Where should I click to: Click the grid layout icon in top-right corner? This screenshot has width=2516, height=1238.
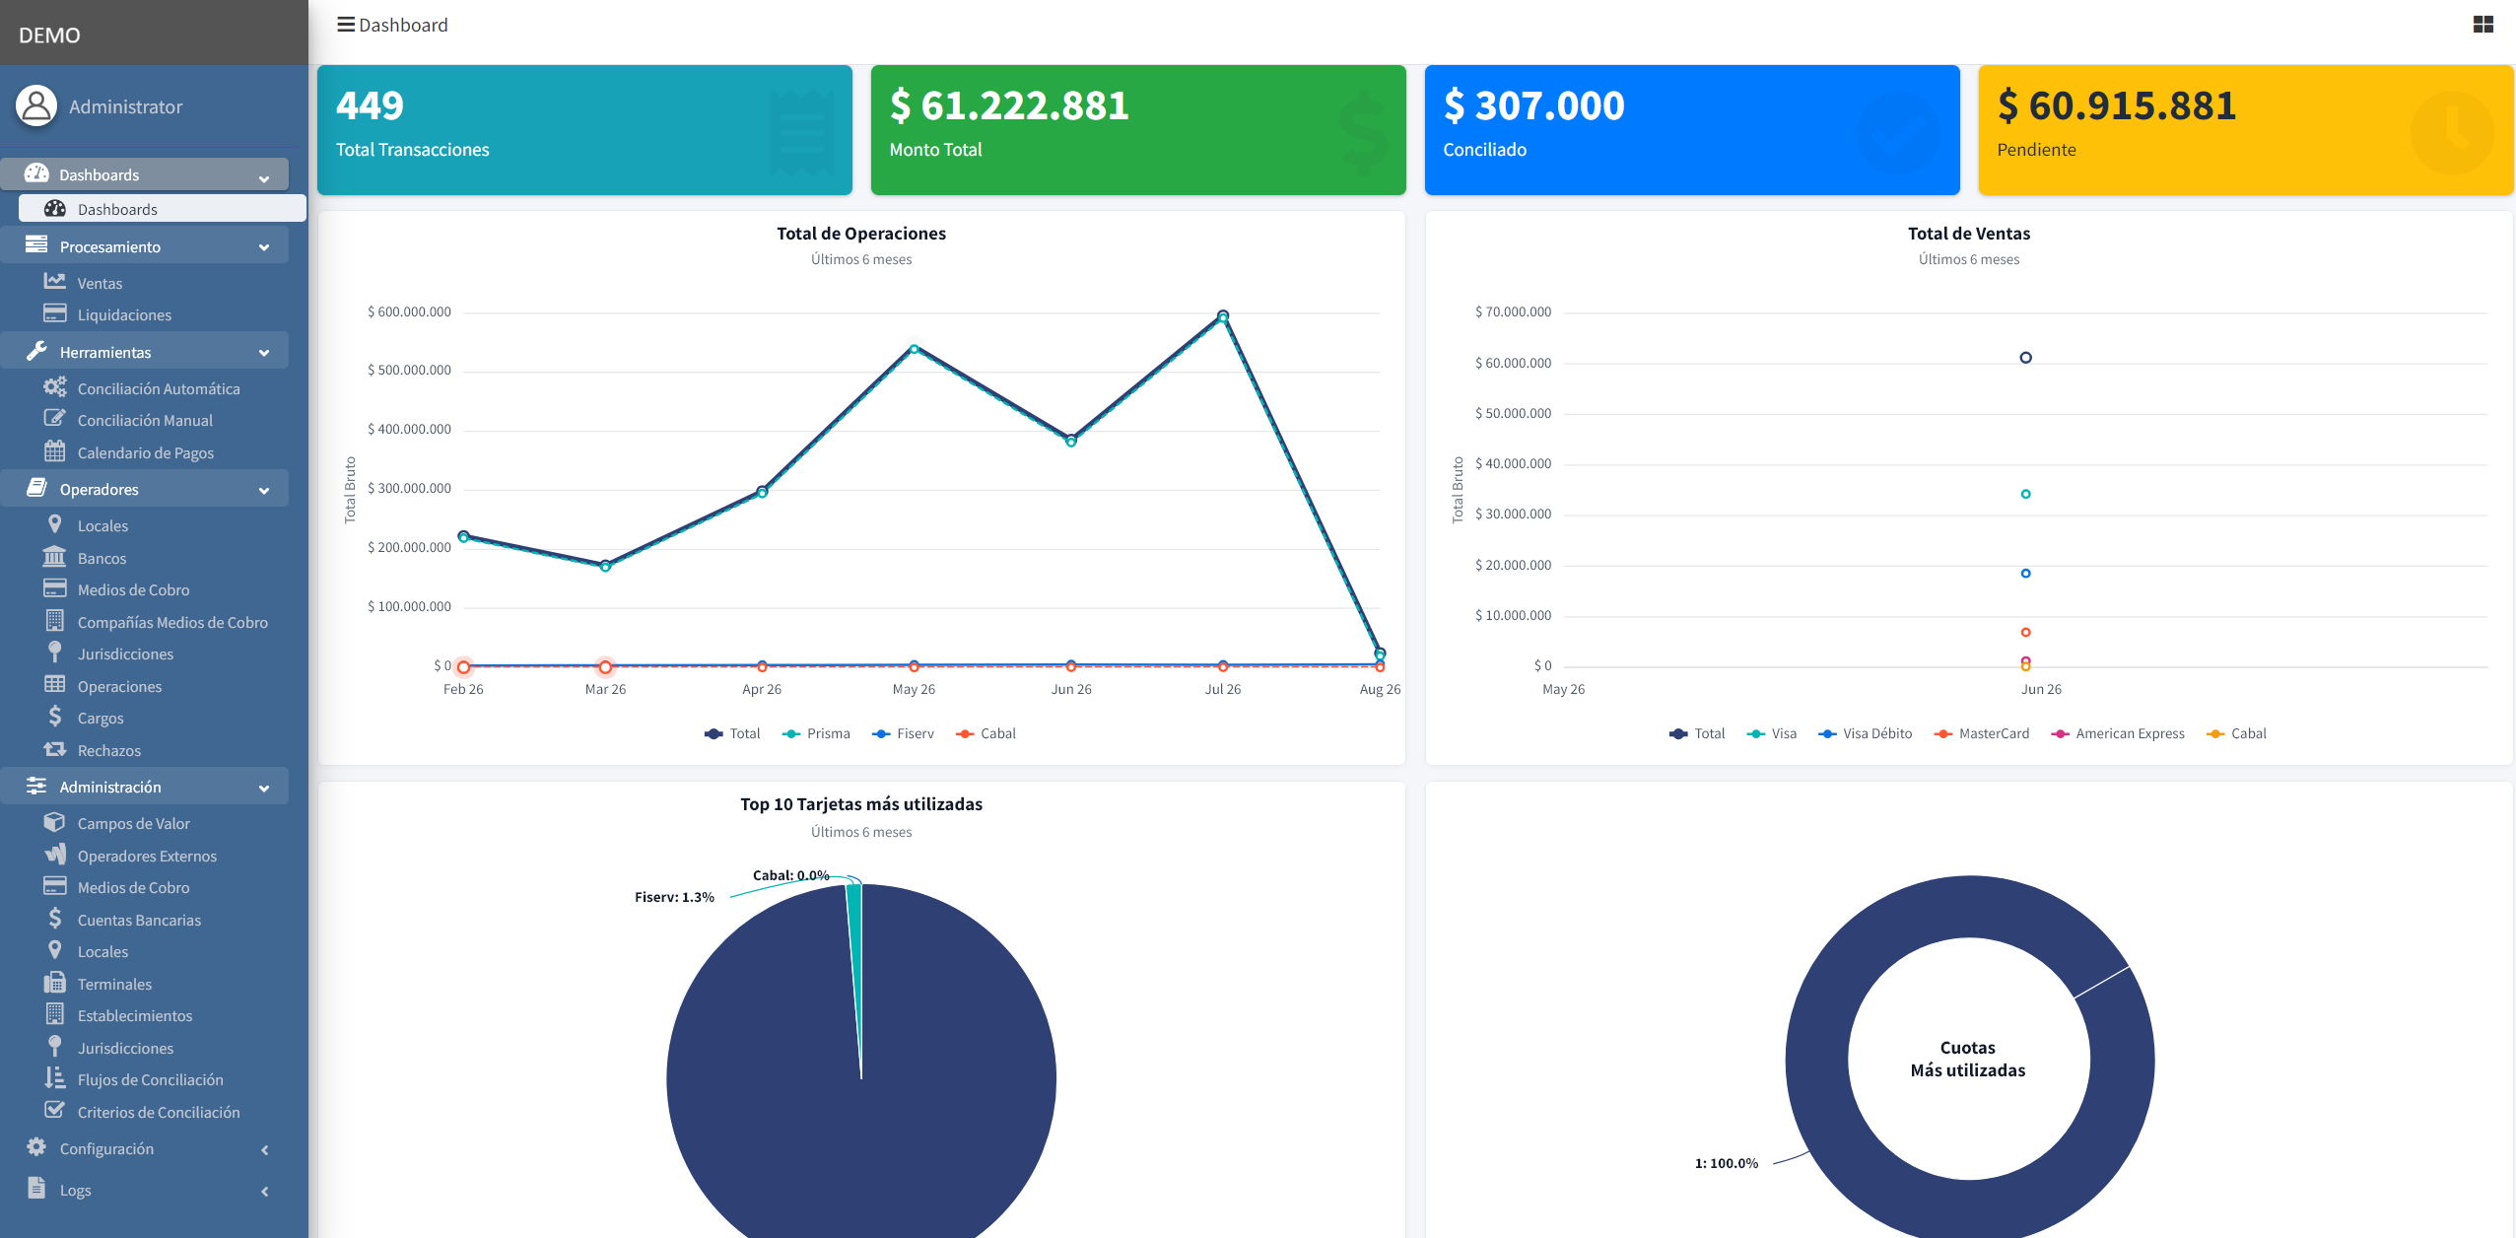[2482, 25]
